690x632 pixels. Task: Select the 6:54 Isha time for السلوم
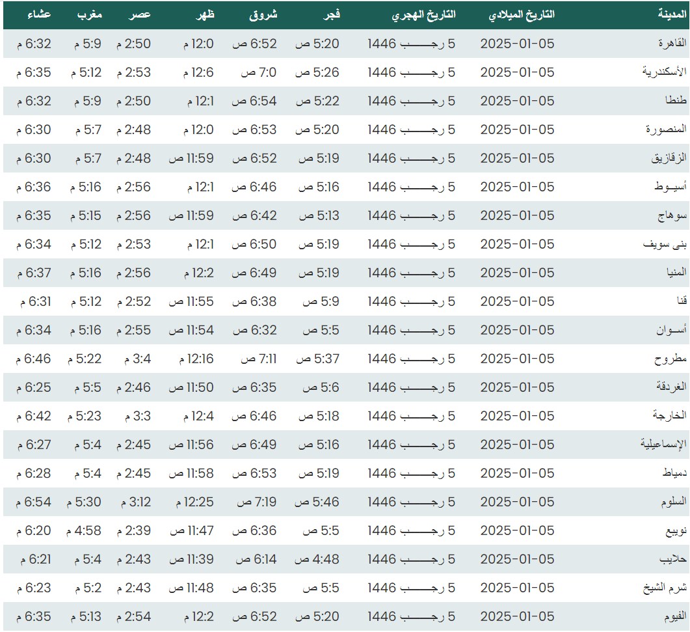(x=34, y=502)
